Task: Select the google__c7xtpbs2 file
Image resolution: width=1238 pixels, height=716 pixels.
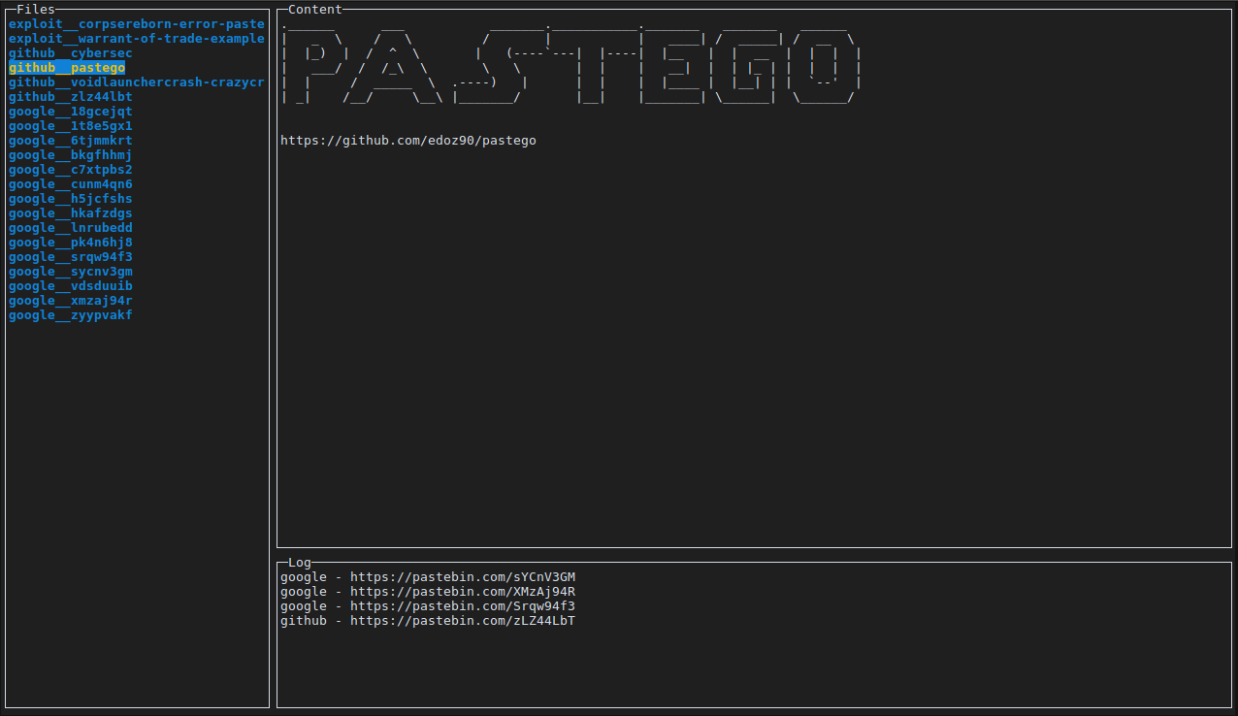Action: (x=71, y=170)
